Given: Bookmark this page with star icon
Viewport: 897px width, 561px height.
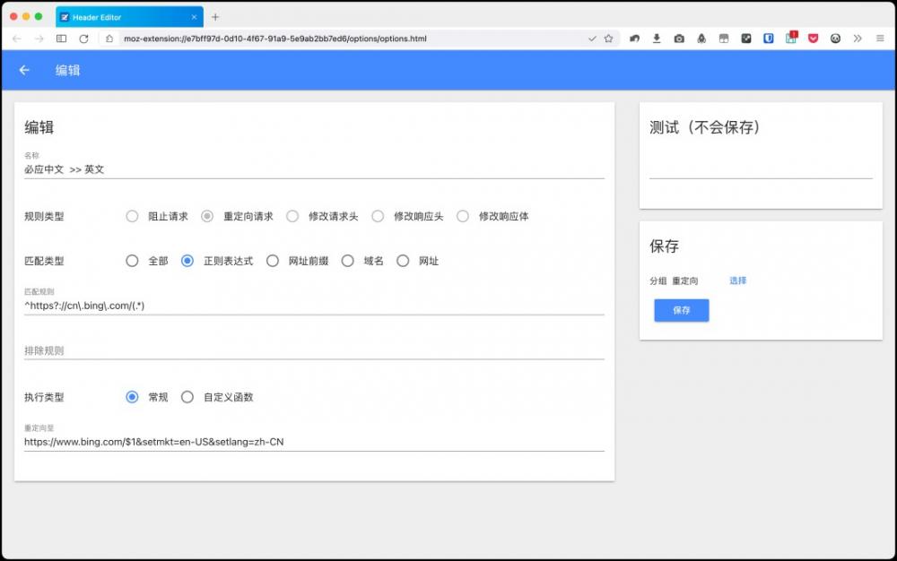Looking at the screenshot, I should click(x=609, y=39).
